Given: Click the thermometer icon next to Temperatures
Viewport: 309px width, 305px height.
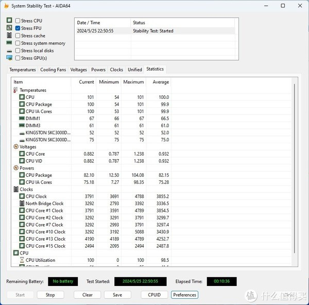Looking at the screenshot, I should coord(15,90).
